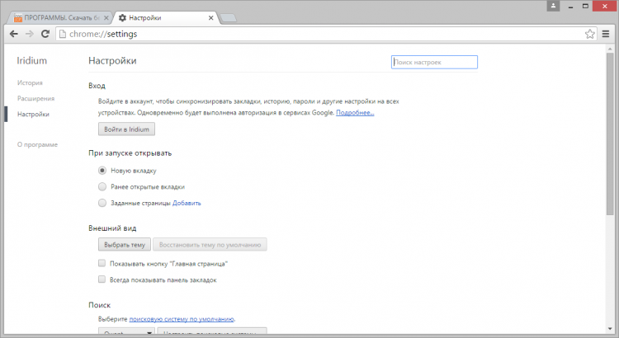Open the browser hamburger menu

[x=606, y=34]
